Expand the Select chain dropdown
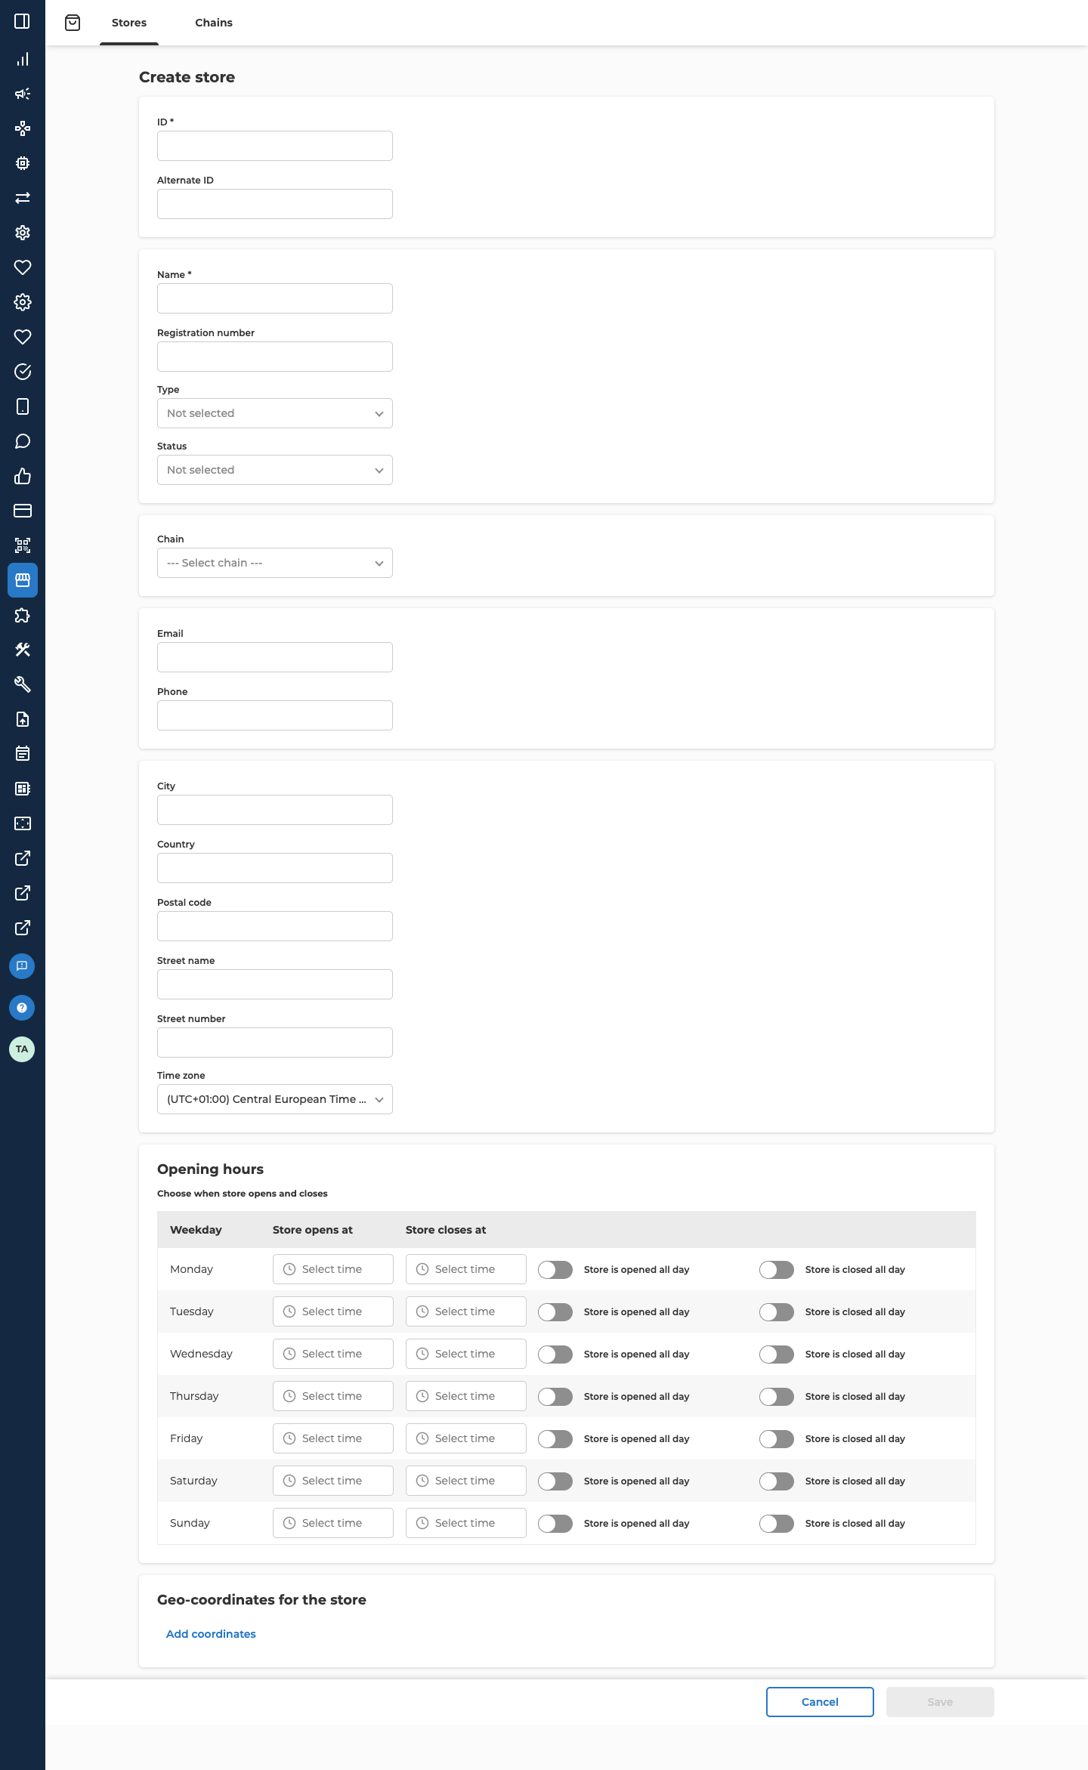Screen dimensions: 1088x1770 tap(275, 563)
